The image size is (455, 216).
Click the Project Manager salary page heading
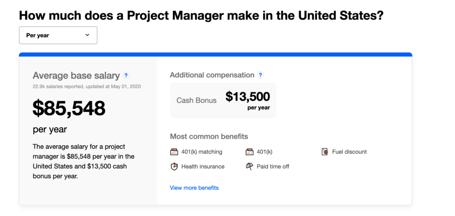202,16
